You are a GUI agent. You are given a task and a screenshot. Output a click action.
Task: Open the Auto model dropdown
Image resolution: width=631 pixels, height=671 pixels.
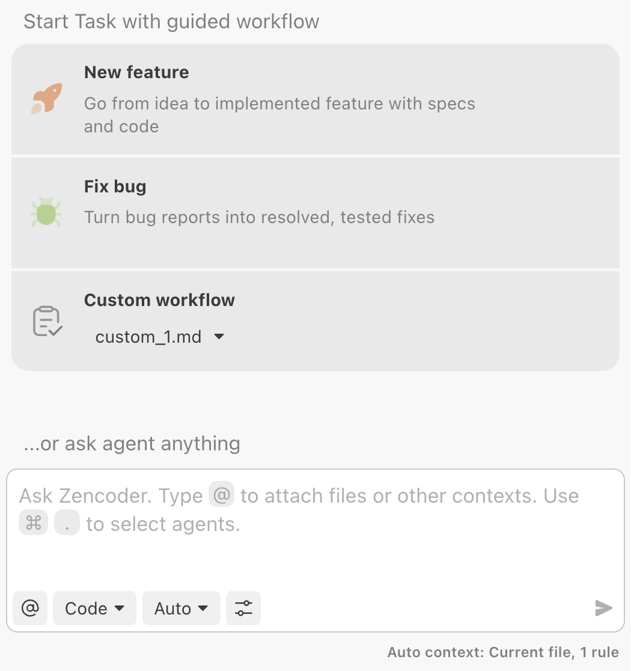click(181, 608)
